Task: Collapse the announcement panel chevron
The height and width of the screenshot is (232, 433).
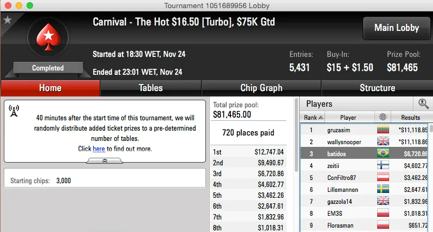Action: (105, 160)
